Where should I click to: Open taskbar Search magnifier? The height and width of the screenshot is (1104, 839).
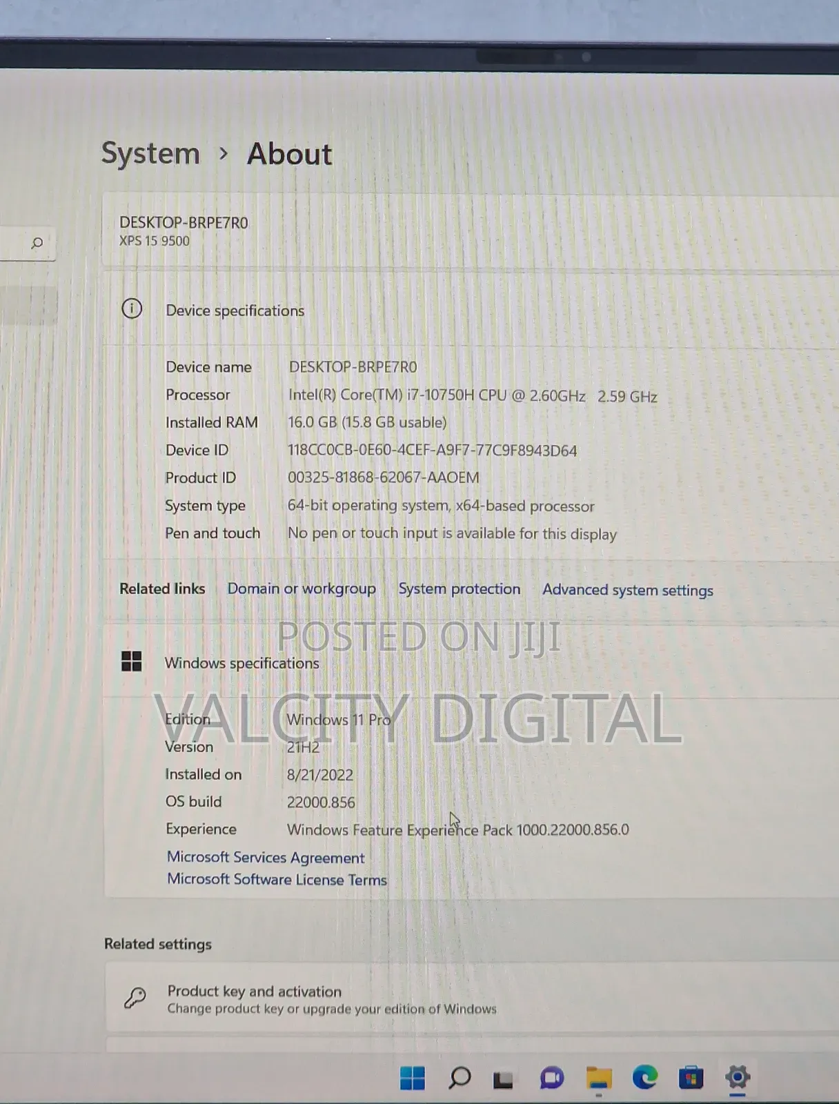[x=460, y=1077]
